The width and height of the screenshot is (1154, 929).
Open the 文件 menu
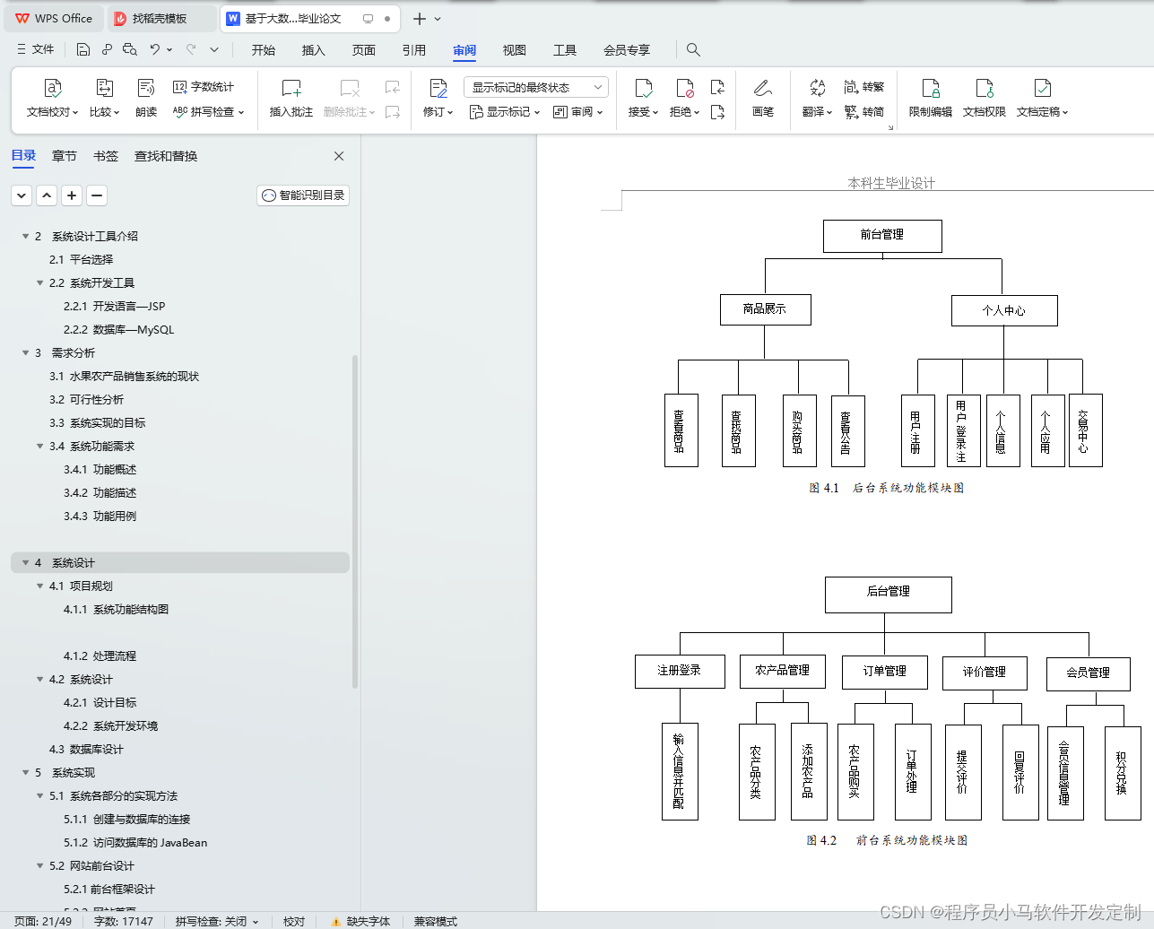click(36, 49)
